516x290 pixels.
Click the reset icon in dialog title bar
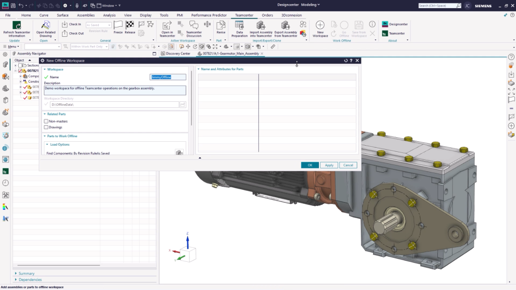[346, 61]
